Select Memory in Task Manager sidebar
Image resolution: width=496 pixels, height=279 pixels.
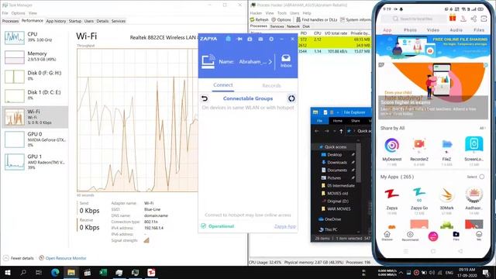[x=35, y=57]
